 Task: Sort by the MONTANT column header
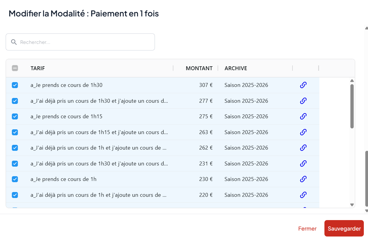pos(199,68)
